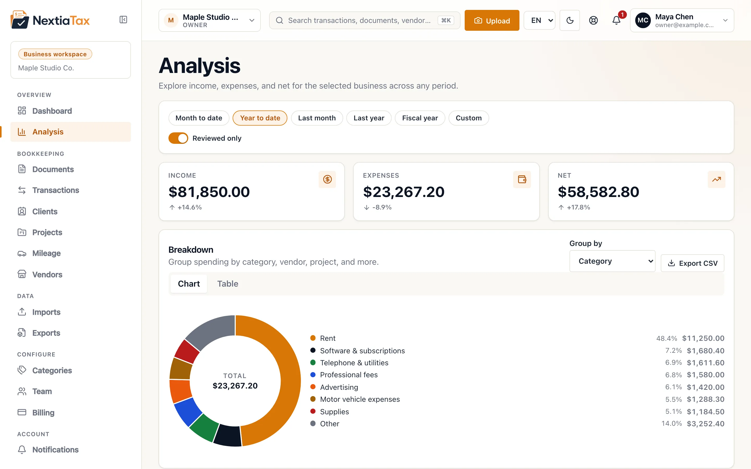751x469 pixels.
Task: Toggle Reviewed only switch
Action: pyautogui.click(x=178, y=138)
